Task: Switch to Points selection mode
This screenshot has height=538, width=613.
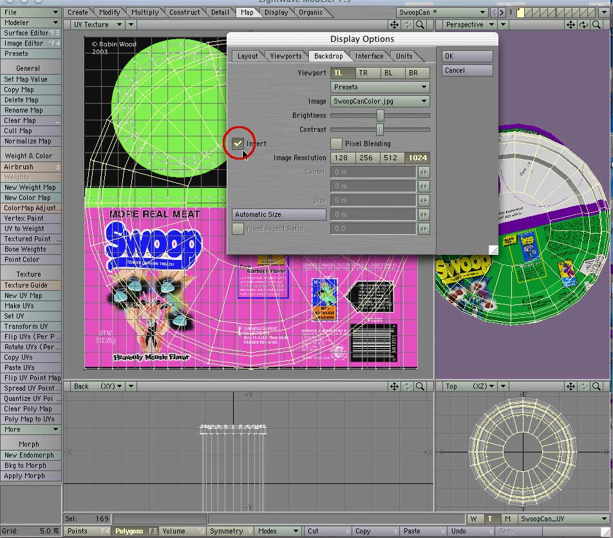Action: pos(88,531)
